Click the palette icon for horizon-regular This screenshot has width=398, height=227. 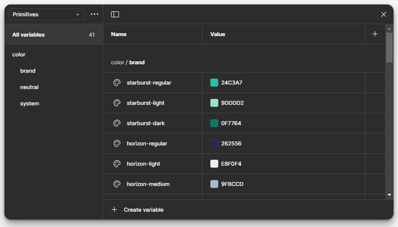click(x=117, y=143)
